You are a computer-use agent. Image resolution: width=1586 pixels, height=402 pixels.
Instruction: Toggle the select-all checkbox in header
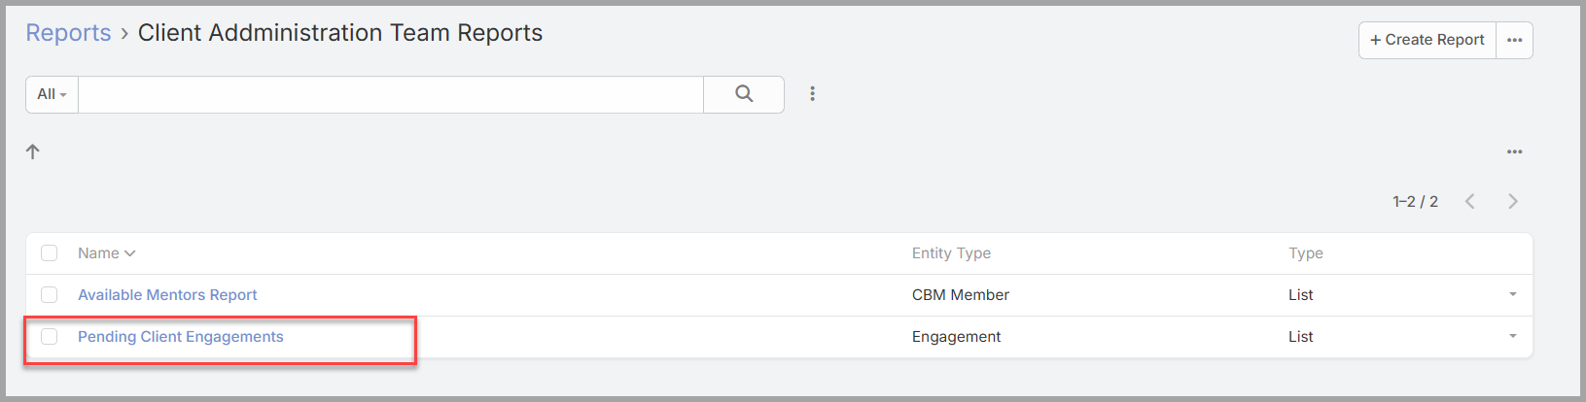tap(50, 253)
